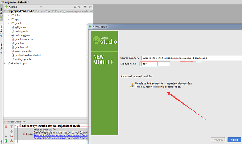This screenshot has width=242, height=144.
Task: Click the export to text file icon
Action: [6, 141]
